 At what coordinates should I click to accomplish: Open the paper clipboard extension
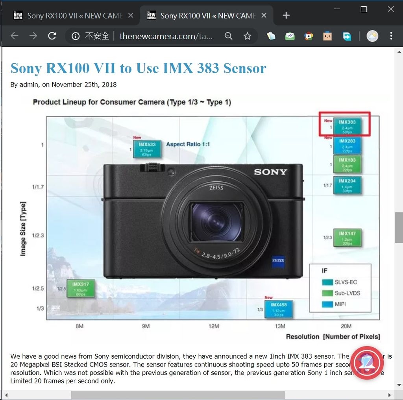click(271, 36)
